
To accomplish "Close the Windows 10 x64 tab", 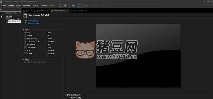I will point(67,11).
